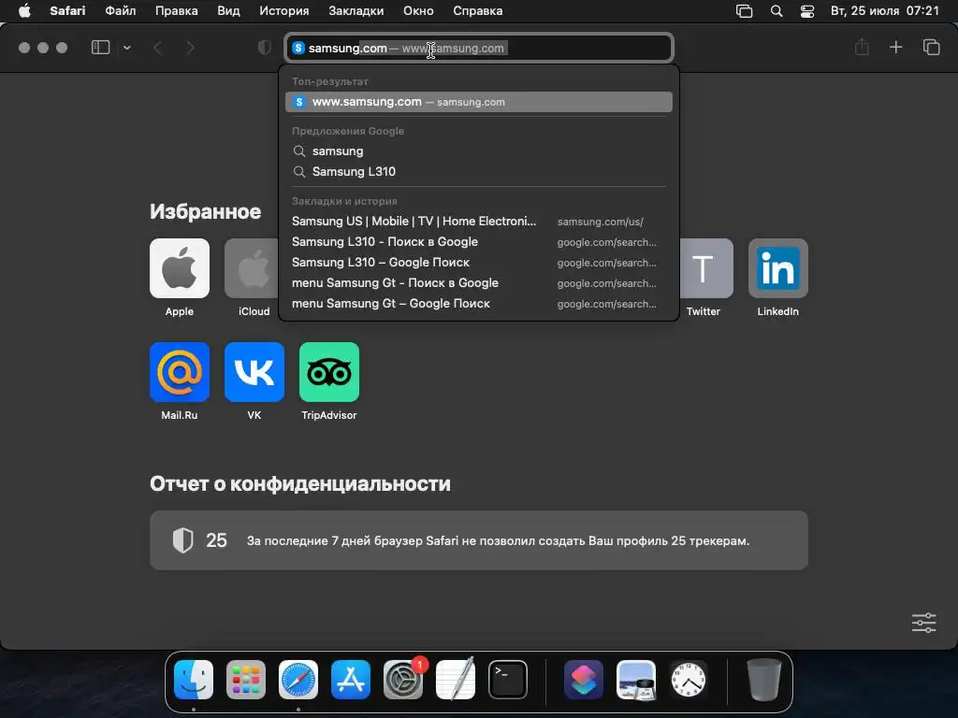Open the Закладки menu
This screenshot has height=718, width=958.
(x=356, y=11)
